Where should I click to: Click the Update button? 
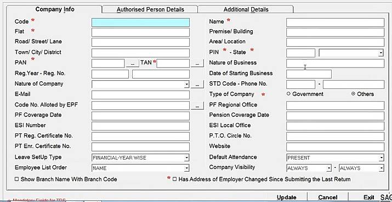coord(287,197)
